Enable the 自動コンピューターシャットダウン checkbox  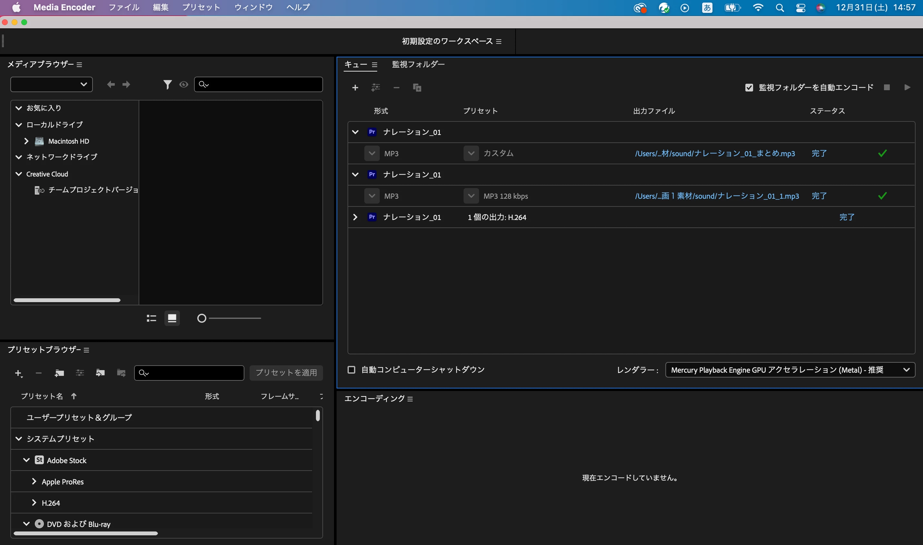click(x=351, y=369)
